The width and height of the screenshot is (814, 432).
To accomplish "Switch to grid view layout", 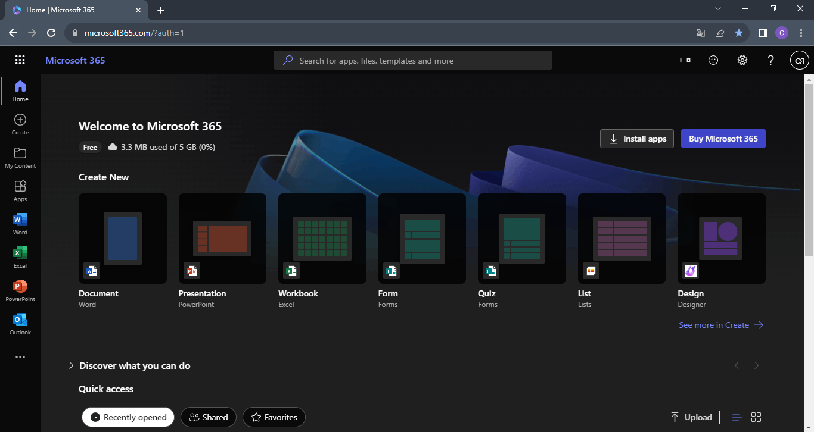I will pos(756,417).
